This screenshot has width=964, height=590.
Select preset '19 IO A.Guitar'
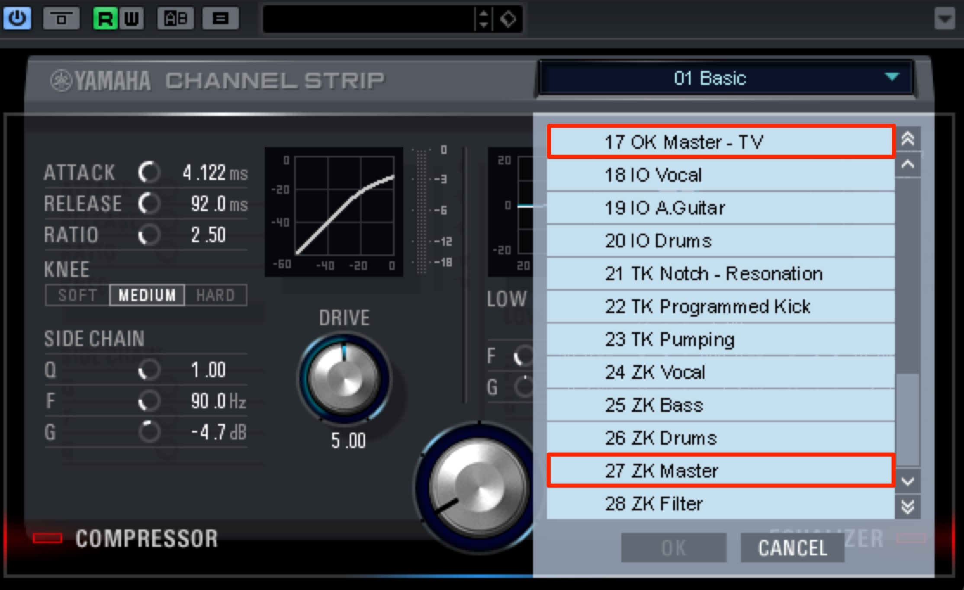721,208
